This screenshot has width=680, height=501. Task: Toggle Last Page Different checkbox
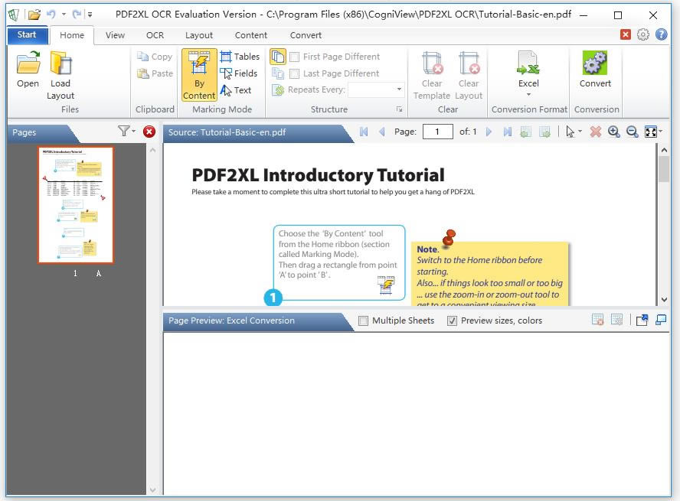294,73
